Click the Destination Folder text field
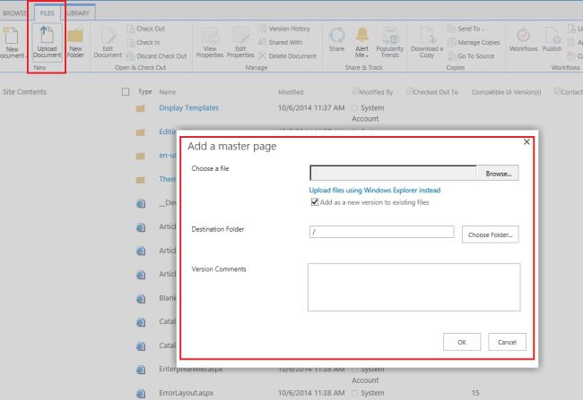This screenshot has width=583, height=400. 381,232
